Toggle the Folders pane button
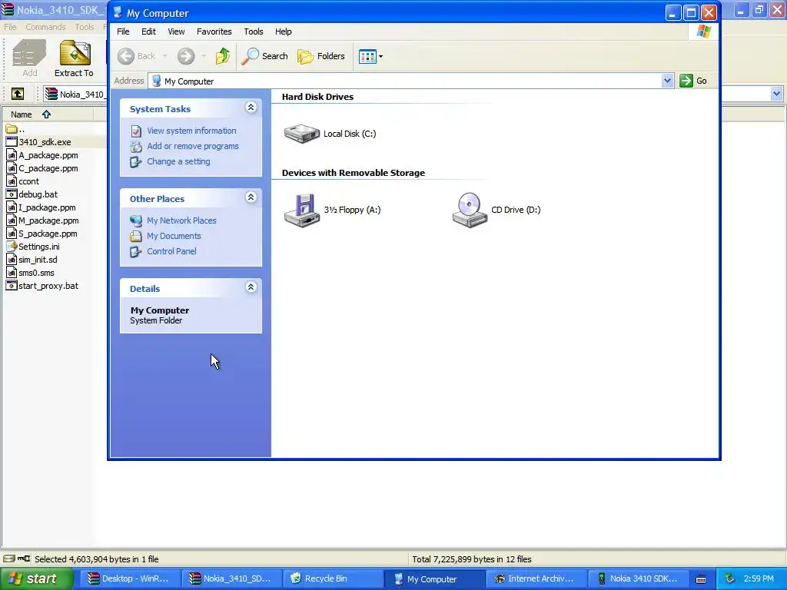 coord(321,56)
